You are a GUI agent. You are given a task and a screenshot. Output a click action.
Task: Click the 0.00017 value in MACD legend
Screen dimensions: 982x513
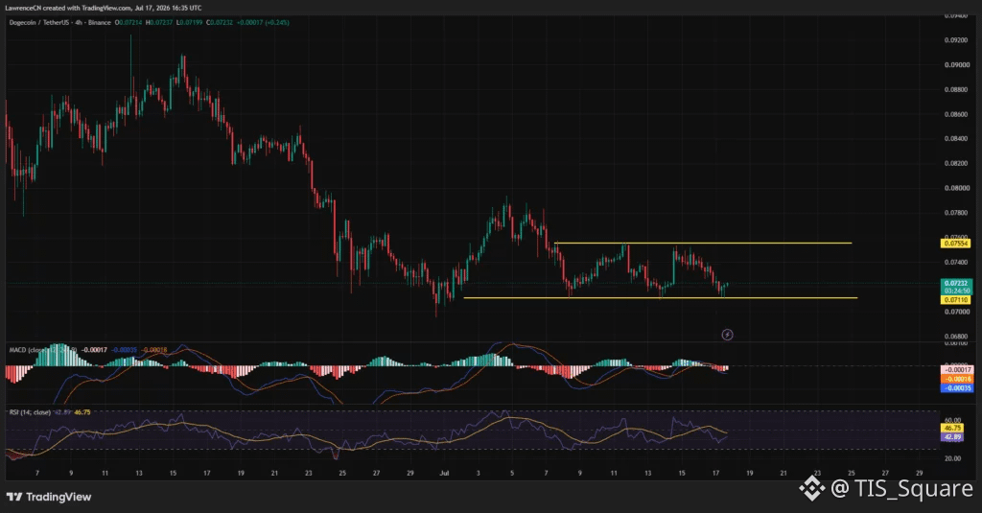click(x=95, y=350)
